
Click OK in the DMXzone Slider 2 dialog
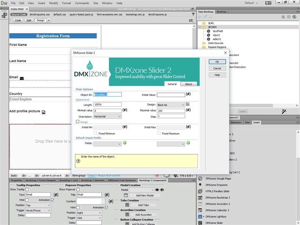(217, 62)
